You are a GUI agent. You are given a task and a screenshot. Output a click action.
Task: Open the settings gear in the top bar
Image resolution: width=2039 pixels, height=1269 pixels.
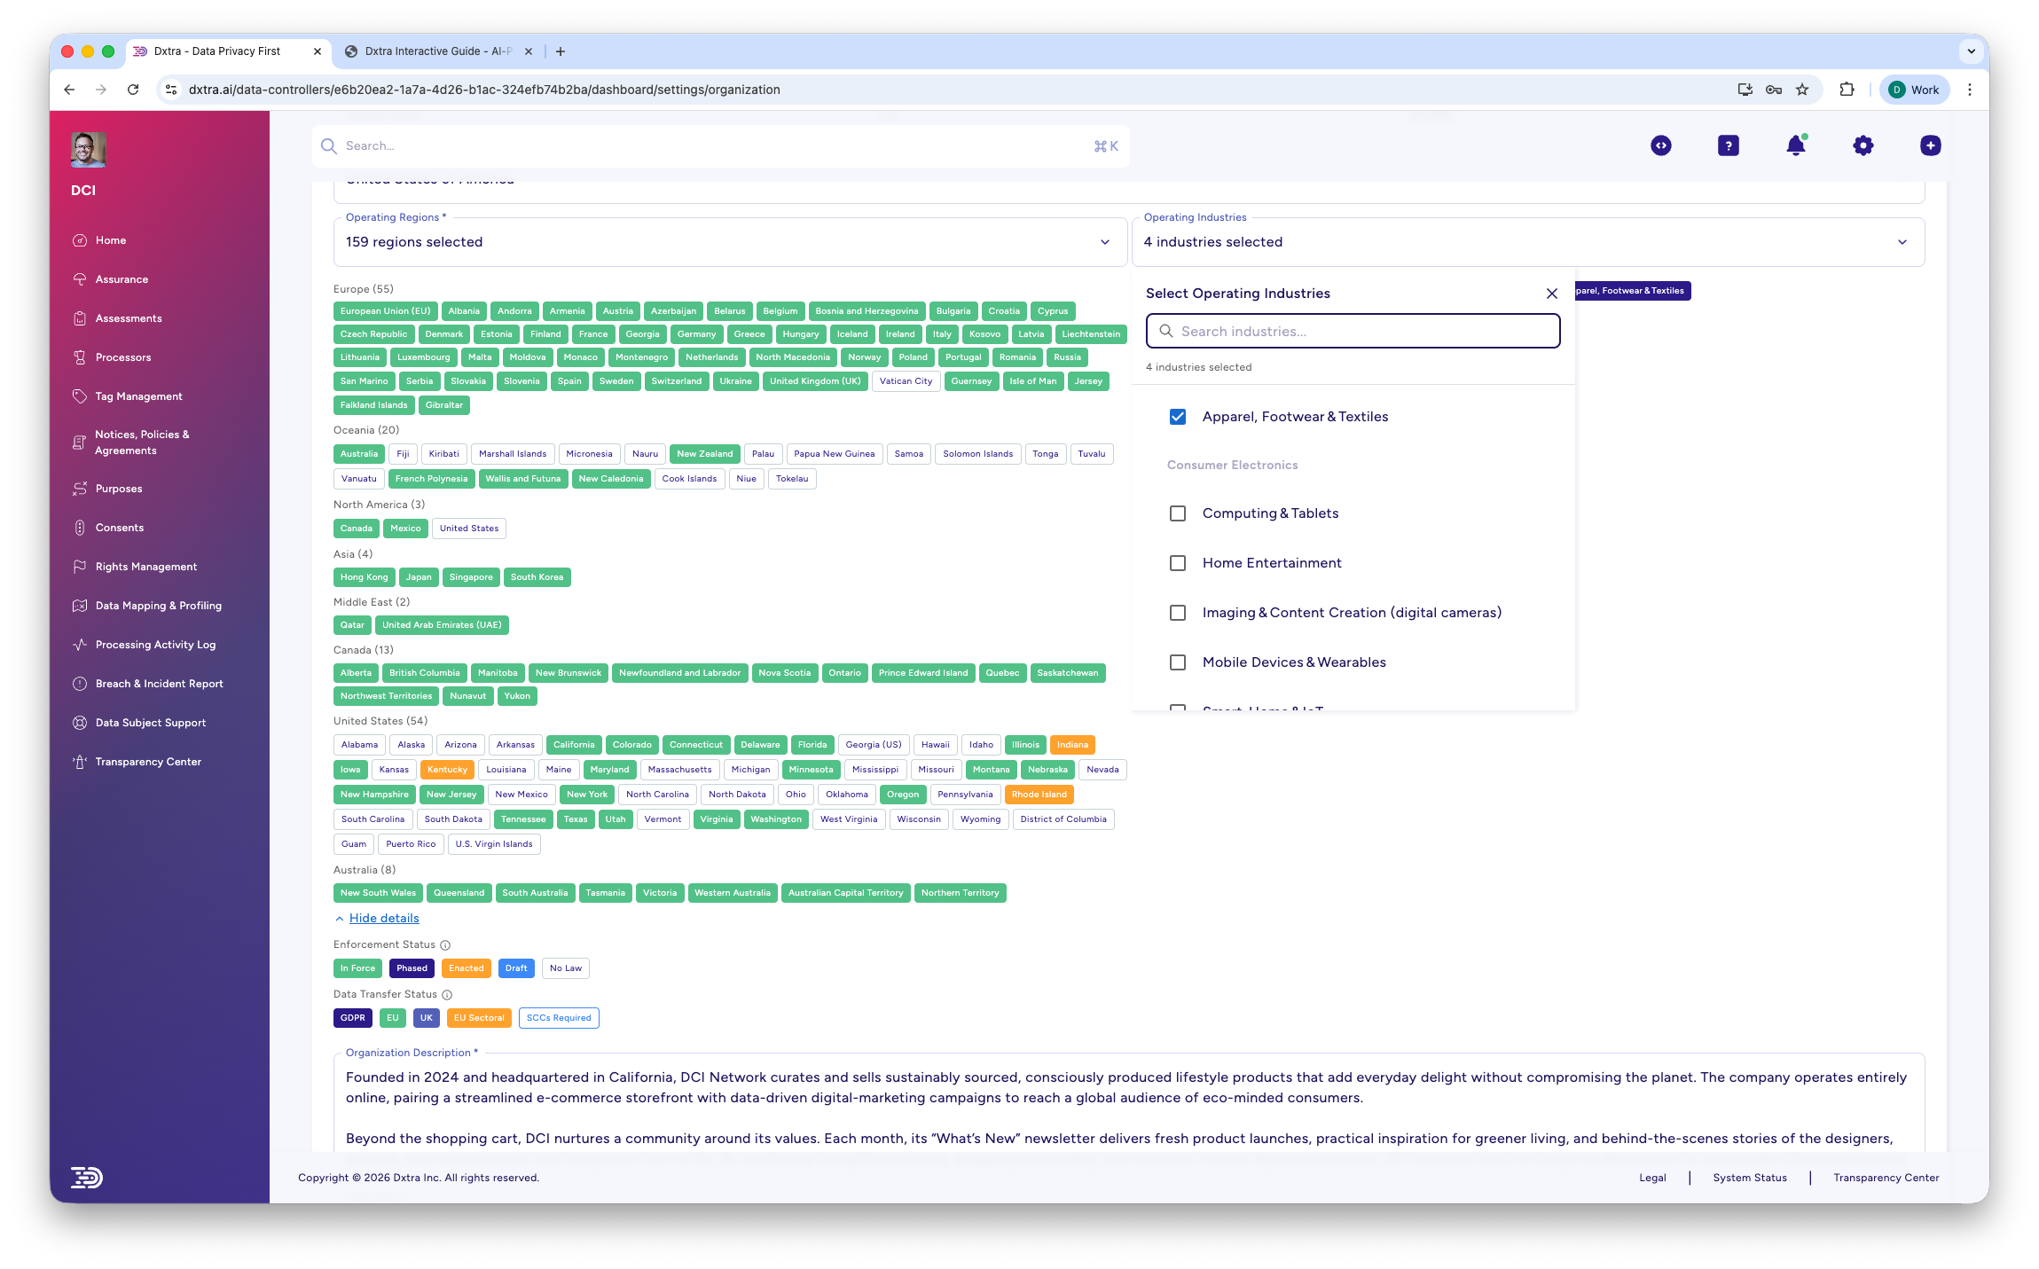(x=1863, y=145)
